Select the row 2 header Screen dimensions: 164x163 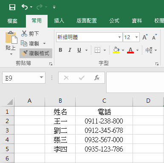point(7,121)
